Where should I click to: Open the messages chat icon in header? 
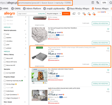[x=84, y=14]
